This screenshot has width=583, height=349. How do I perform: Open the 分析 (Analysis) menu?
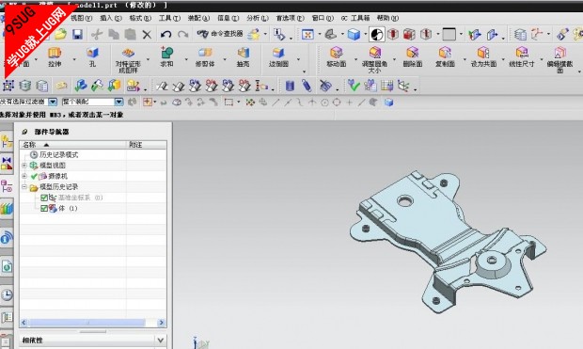(258, 18)
